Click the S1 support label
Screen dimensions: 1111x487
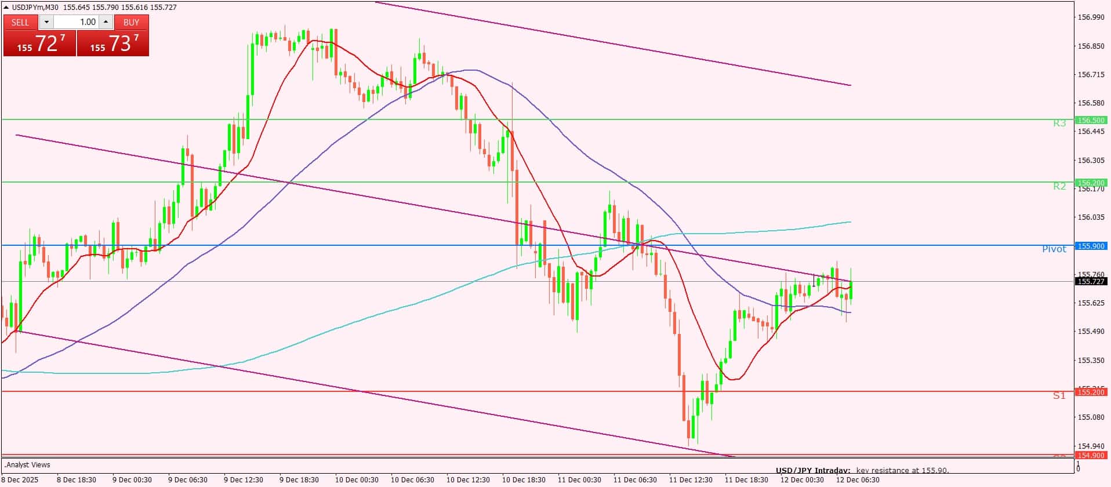coord(1059,395)
